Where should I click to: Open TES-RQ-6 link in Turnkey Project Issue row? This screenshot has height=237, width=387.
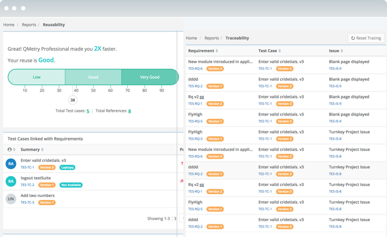195,156
